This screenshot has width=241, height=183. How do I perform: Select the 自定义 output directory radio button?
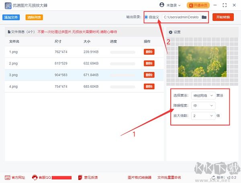point(146,17)
